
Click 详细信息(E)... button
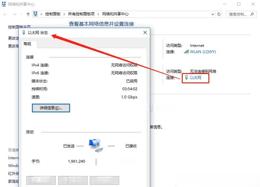coord(51,108)
